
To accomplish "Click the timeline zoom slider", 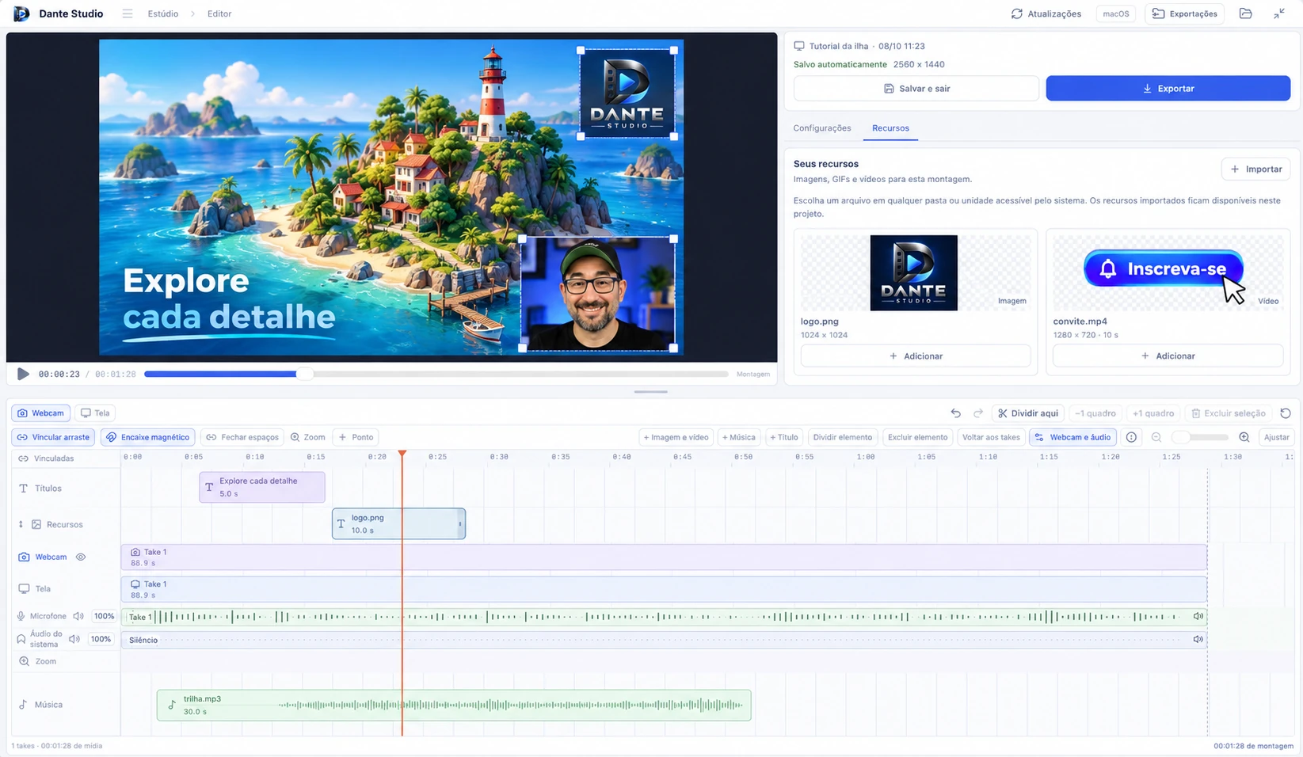I will pos(1200,437).
